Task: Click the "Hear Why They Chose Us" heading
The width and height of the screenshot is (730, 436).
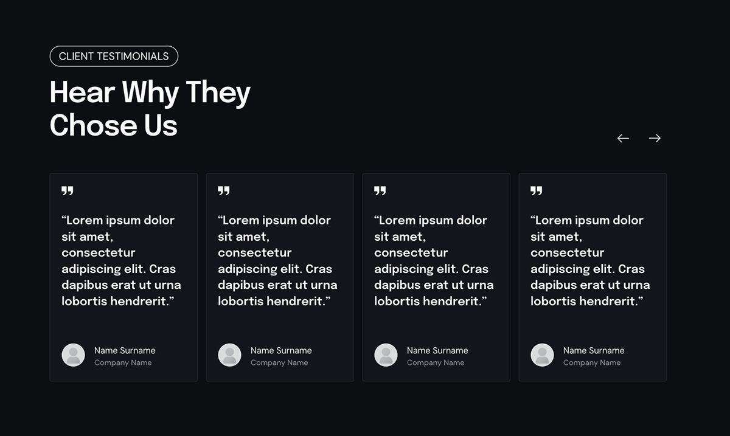Action: (x=150, y=109)
